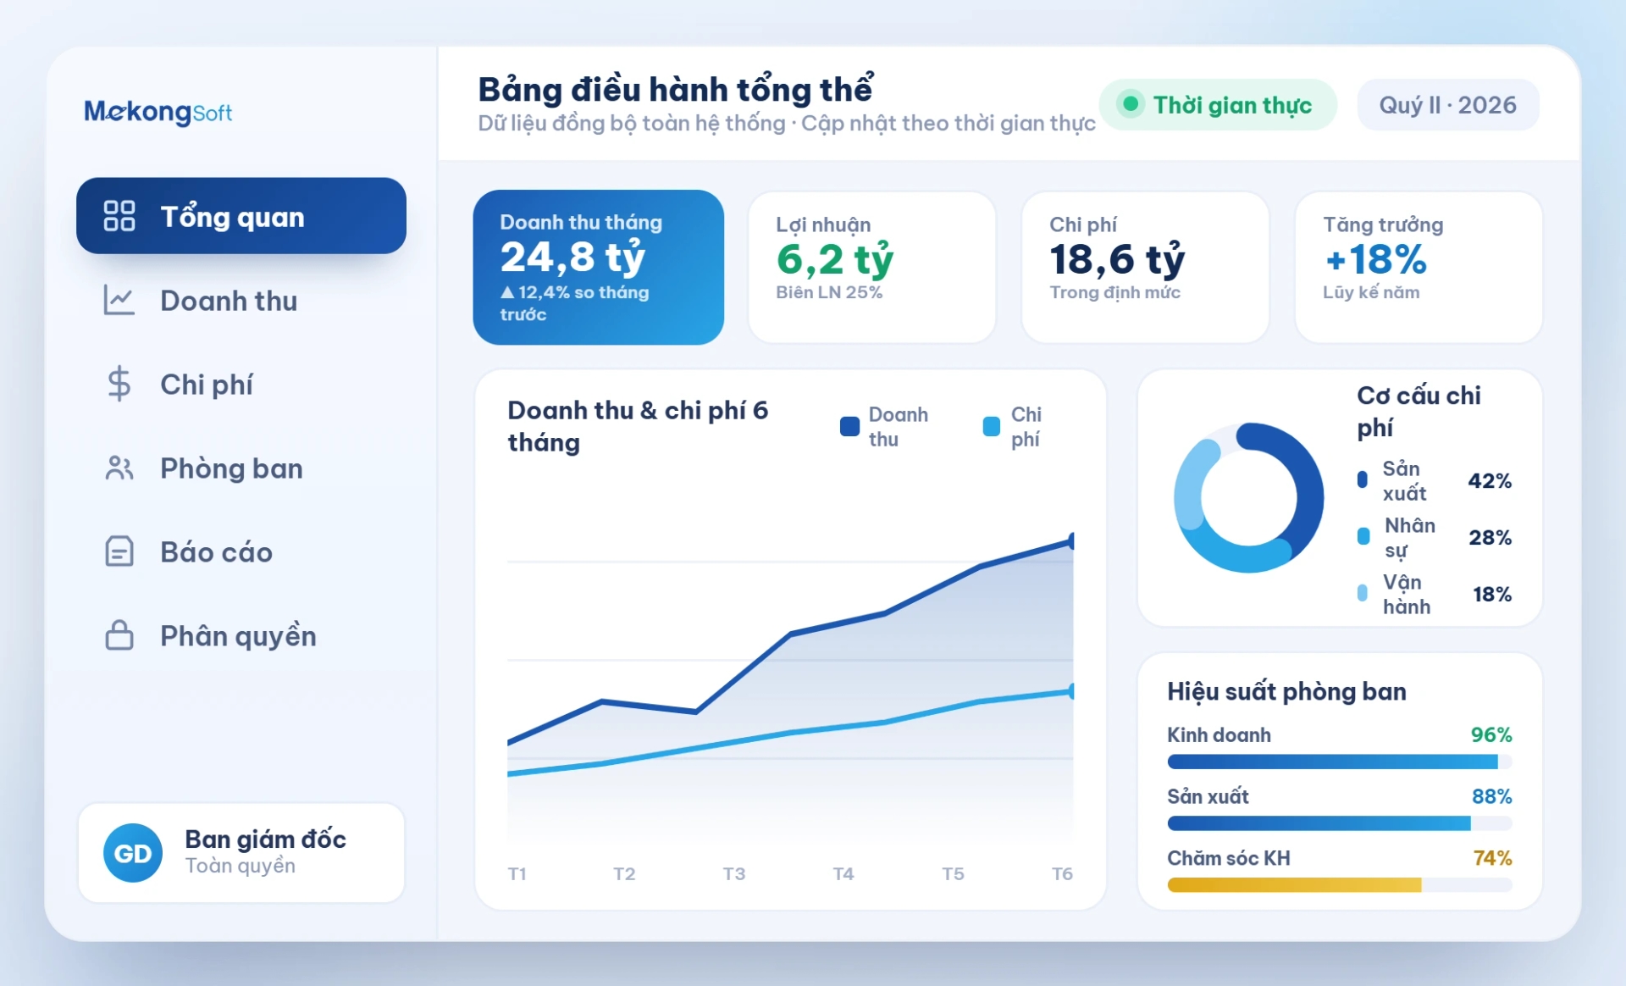The height and width of the screenshot is (986, 1626).
Task: Click the Chi phí dollar icon
Action: 119,384
